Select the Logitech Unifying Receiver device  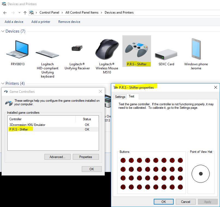coord(77,48)
